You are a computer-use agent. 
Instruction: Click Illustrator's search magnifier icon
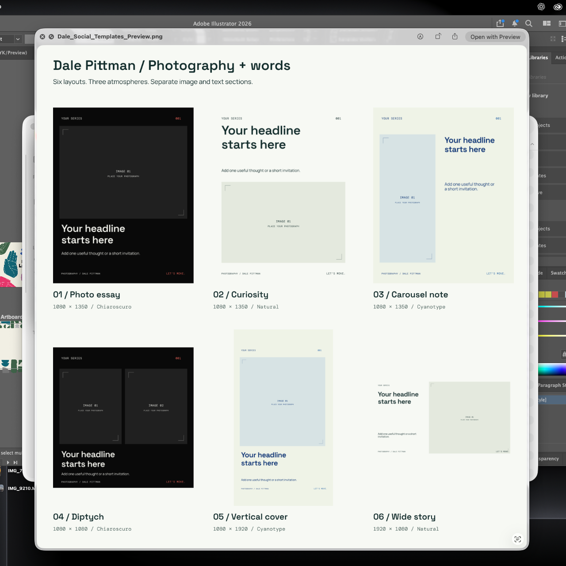[529, 23]
